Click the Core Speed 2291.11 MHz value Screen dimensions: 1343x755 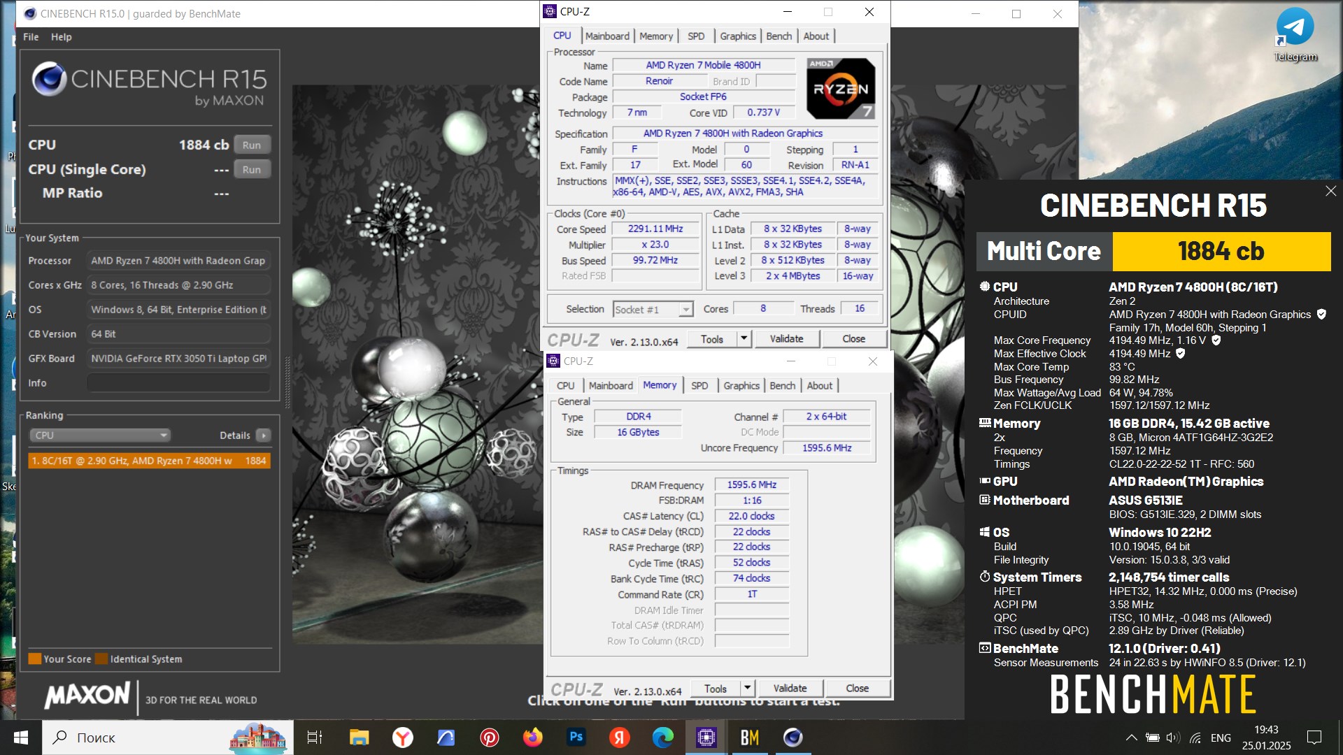655,229
